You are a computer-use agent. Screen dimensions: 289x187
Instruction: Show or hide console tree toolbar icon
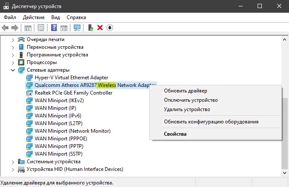click(x=28, y=28)
